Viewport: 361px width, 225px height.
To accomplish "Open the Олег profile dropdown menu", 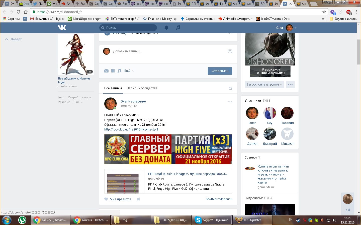I will click(x=286, y=28).
